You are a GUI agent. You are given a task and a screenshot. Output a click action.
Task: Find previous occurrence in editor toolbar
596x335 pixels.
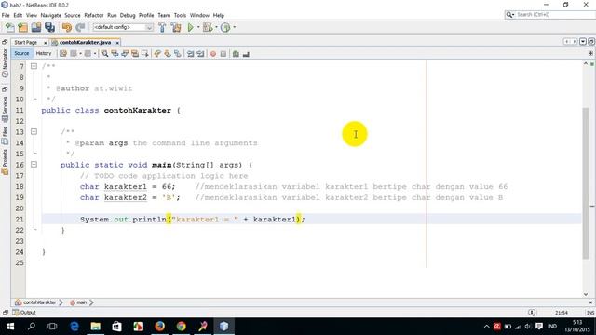point(115,54)
